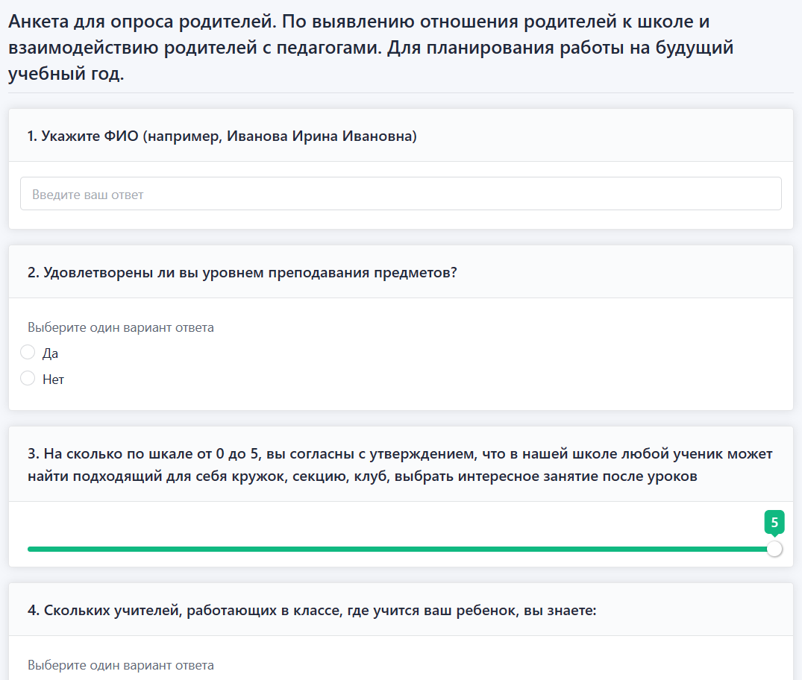Screen dimensions: 802x680
Task: Select the 'Да' radio option
Action: [x=28, y=352]
